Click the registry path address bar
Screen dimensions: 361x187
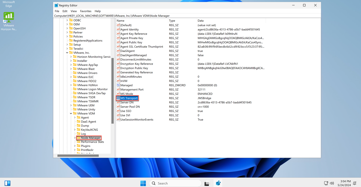click(187, 16)
